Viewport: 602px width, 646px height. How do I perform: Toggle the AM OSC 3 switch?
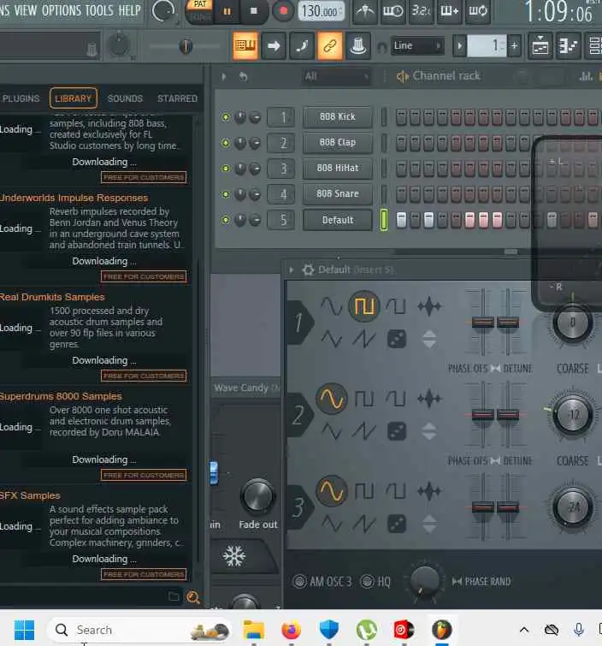[299, 581]
